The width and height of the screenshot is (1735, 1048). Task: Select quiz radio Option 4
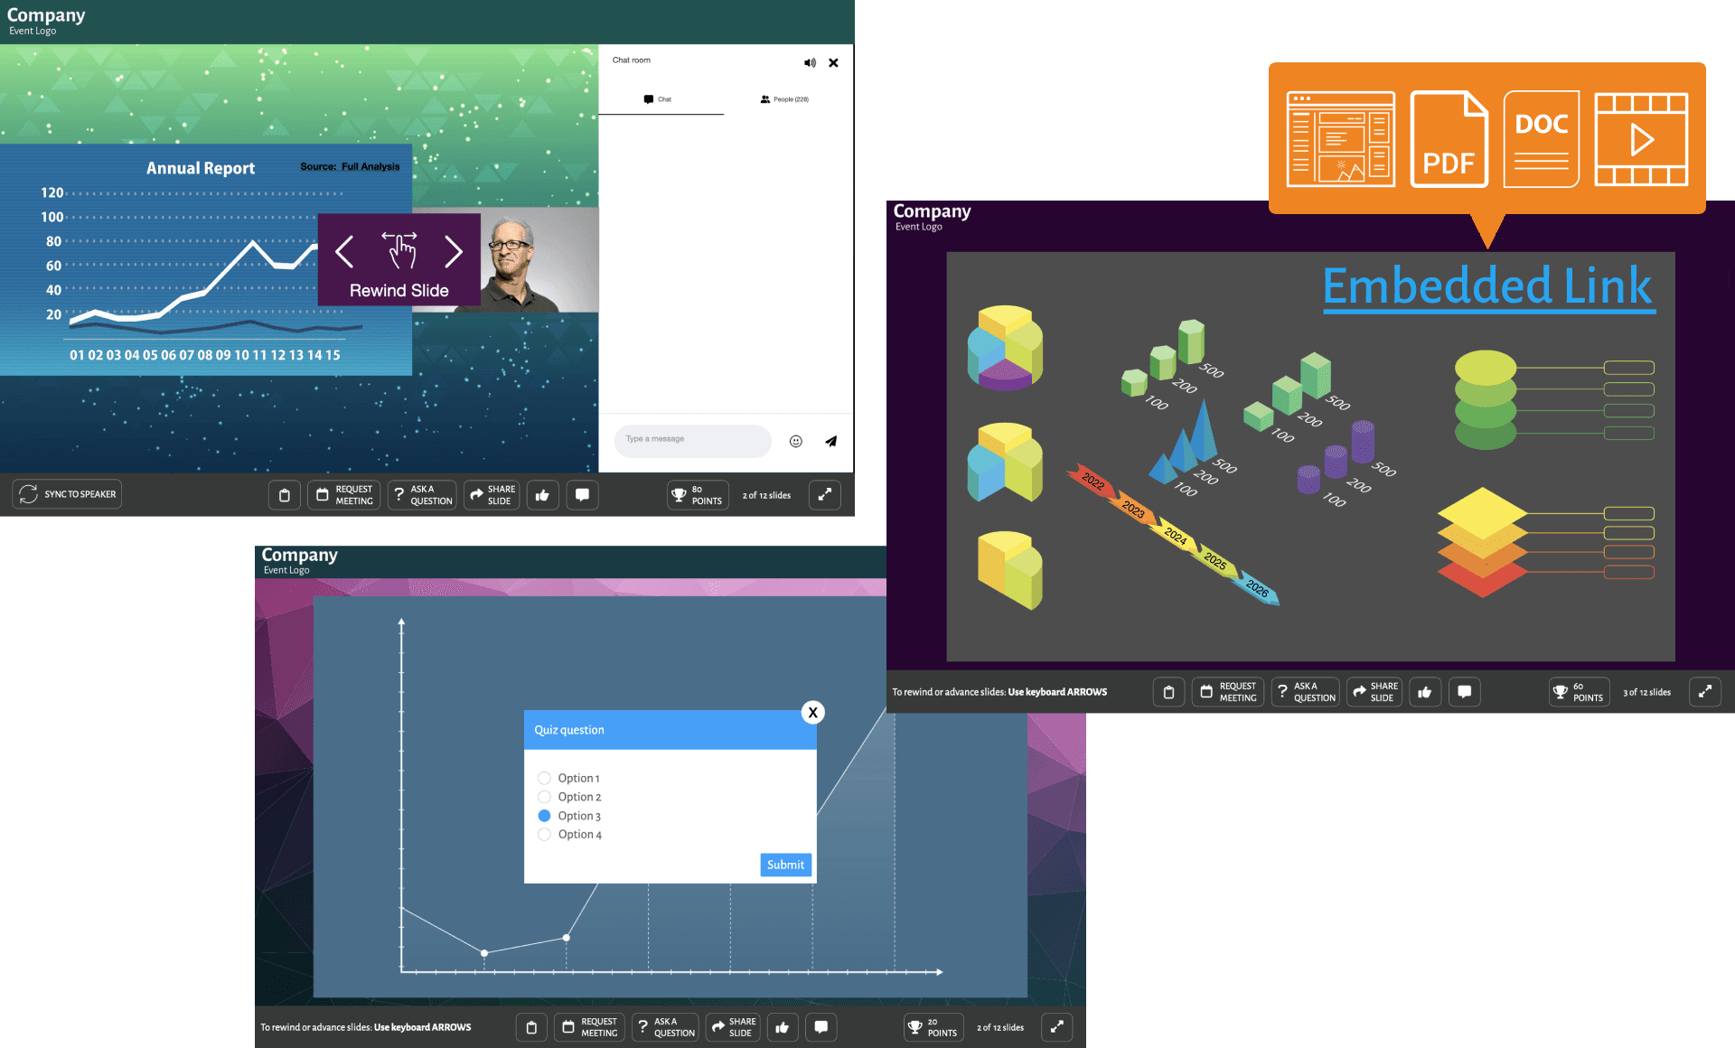click(x=544, y=835)
